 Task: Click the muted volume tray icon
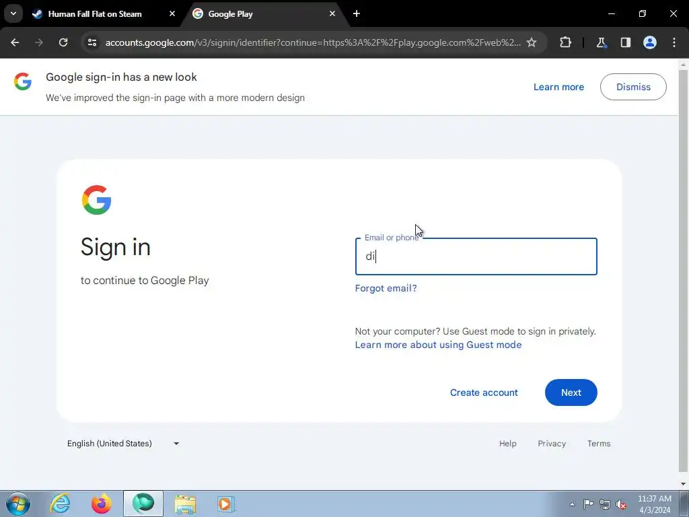click(621, 504)
